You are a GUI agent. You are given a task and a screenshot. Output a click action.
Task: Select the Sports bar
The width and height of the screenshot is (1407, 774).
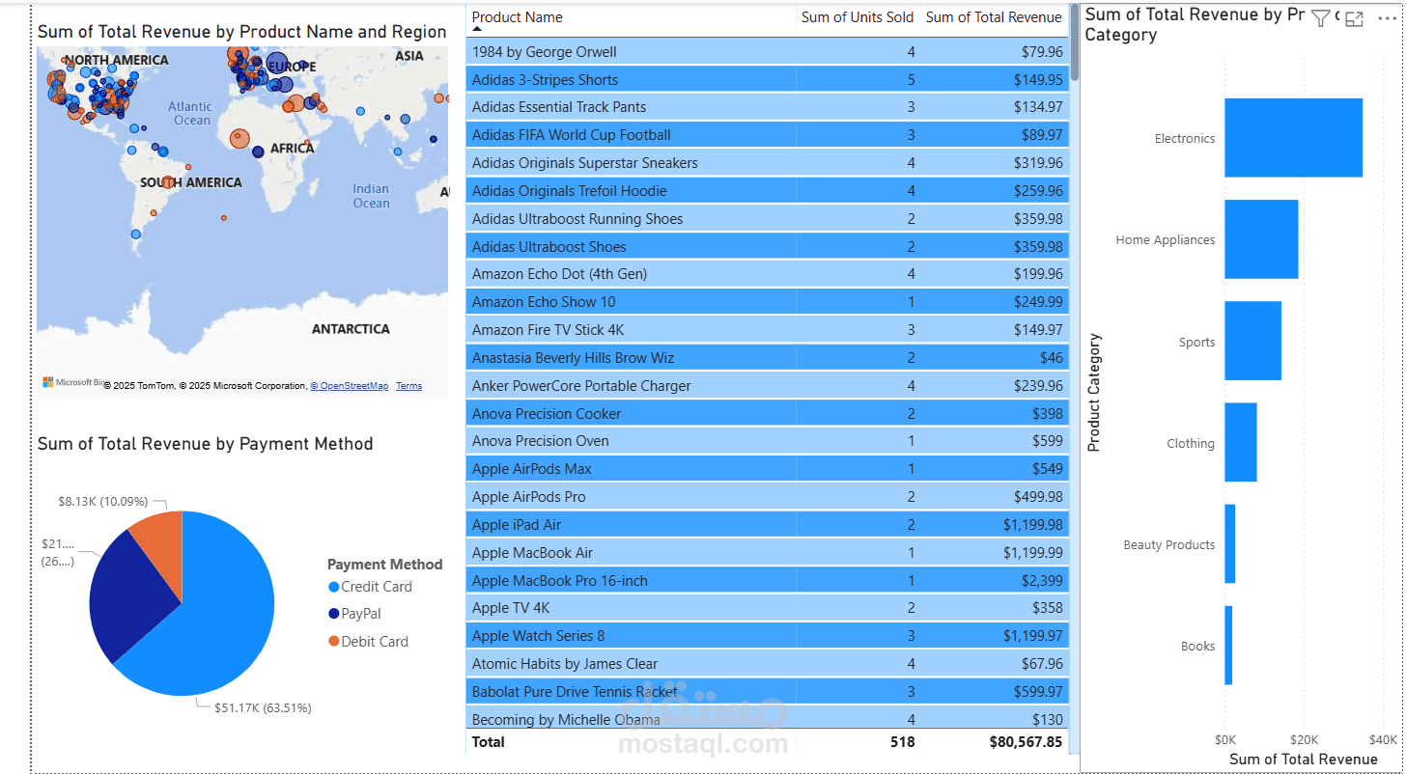pyautogui.click(x=1252, y=341)
